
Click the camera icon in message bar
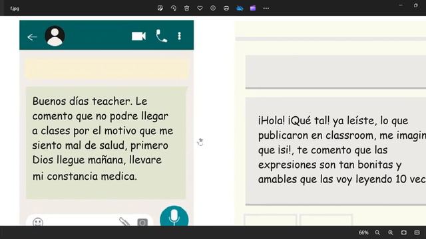(142, 222)
